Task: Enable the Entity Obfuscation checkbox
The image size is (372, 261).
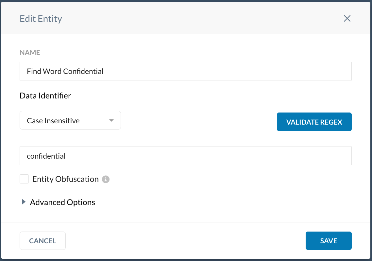Action: pos(24,179)
